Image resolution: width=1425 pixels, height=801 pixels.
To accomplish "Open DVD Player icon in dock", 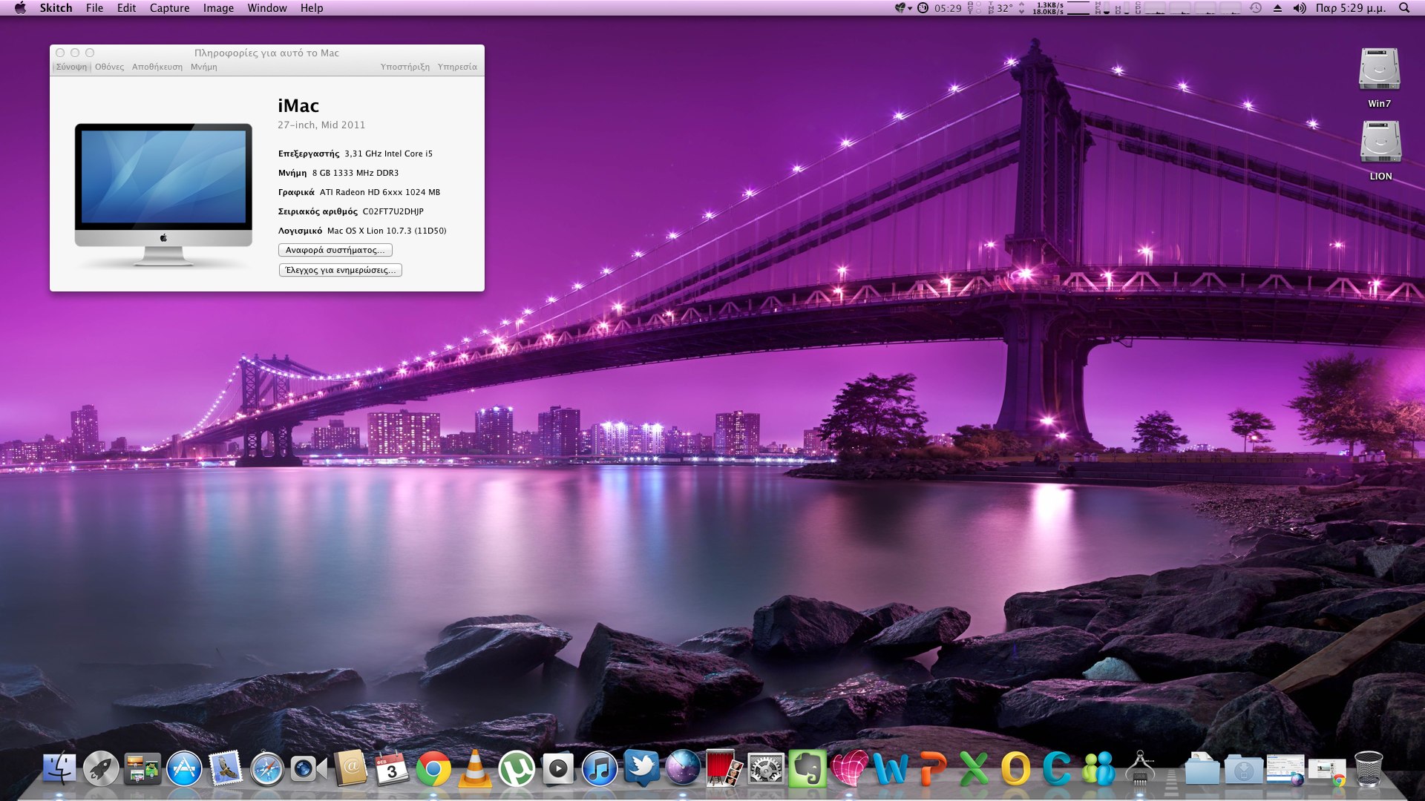I will 558,769.
